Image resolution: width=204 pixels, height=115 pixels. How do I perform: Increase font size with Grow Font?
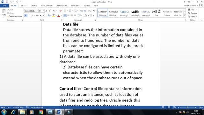point(47,11)
